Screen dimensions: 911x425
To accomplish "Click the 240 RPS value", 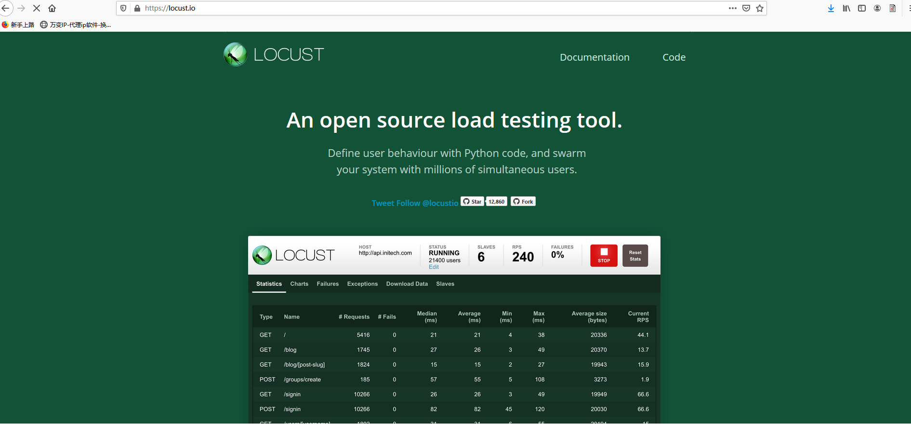I will [x=523, y=257].
